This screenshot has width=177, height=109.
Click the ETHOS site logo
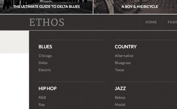pyautogui.click(x=47, y=22)
